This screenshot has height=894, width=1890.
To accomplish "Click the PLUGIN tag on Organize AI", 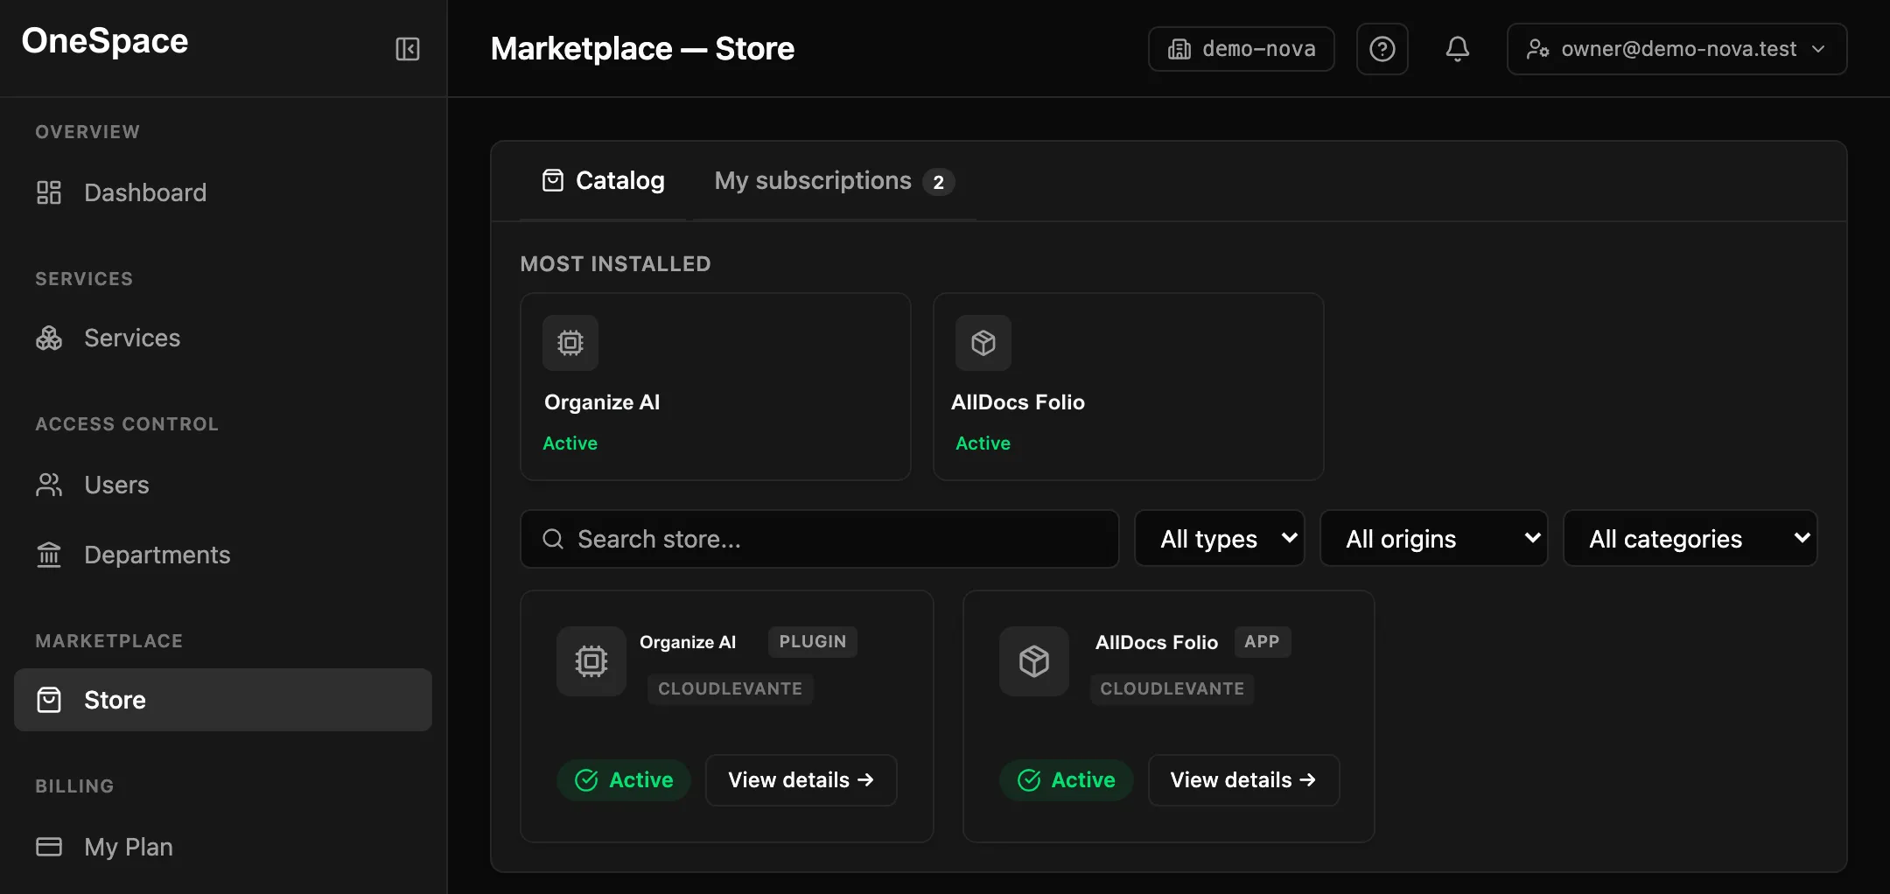I will [813, 642].
